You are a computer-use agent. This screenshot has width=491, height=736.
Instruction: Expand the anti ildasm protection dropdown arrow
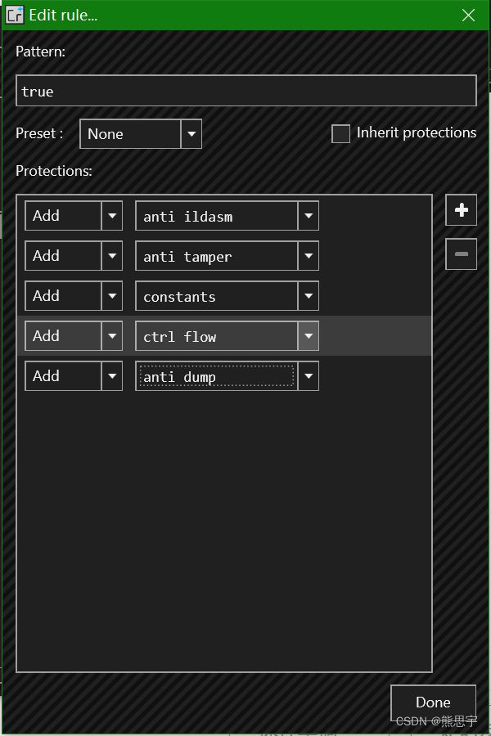click(309, 216)
